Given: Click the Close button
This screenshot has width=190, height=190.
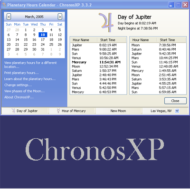Looking at the screenshot, I should 175,101.
